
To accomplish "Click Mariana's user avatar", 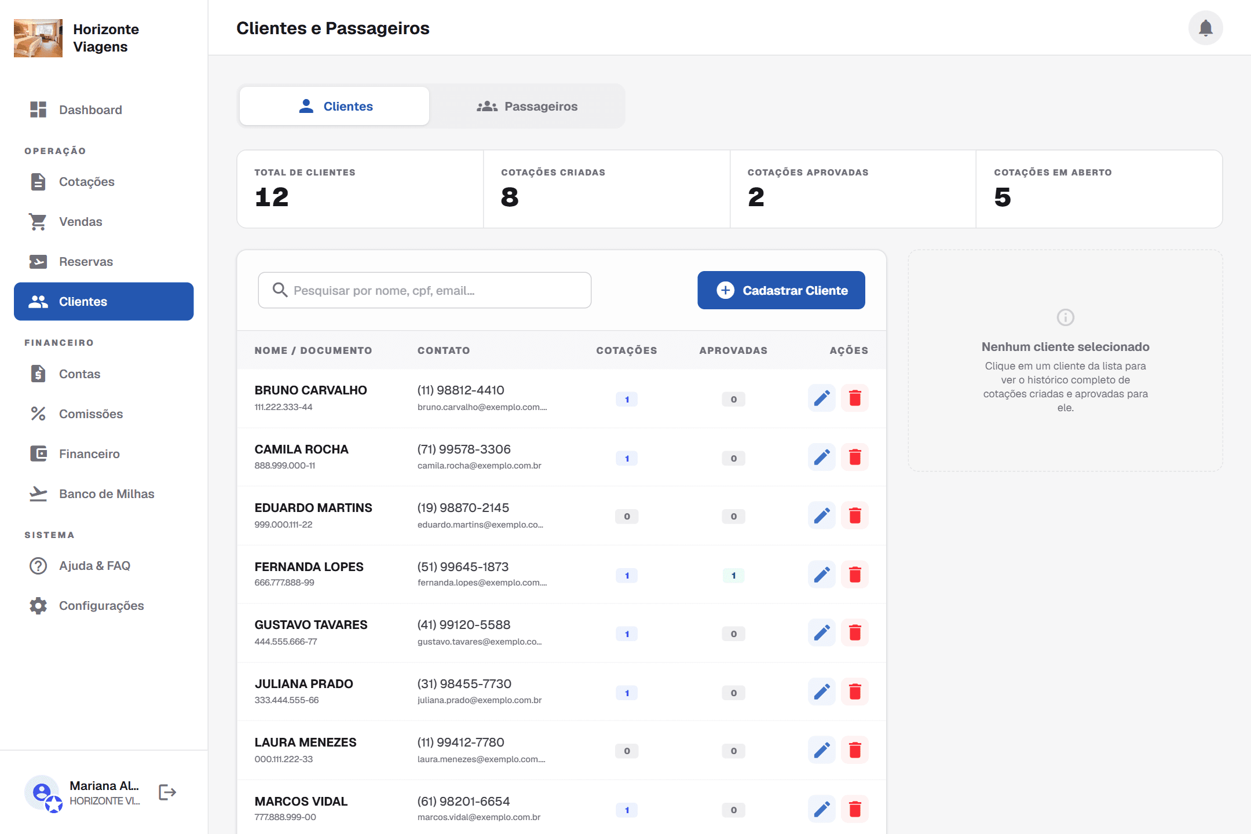I will tap(42, 792).
